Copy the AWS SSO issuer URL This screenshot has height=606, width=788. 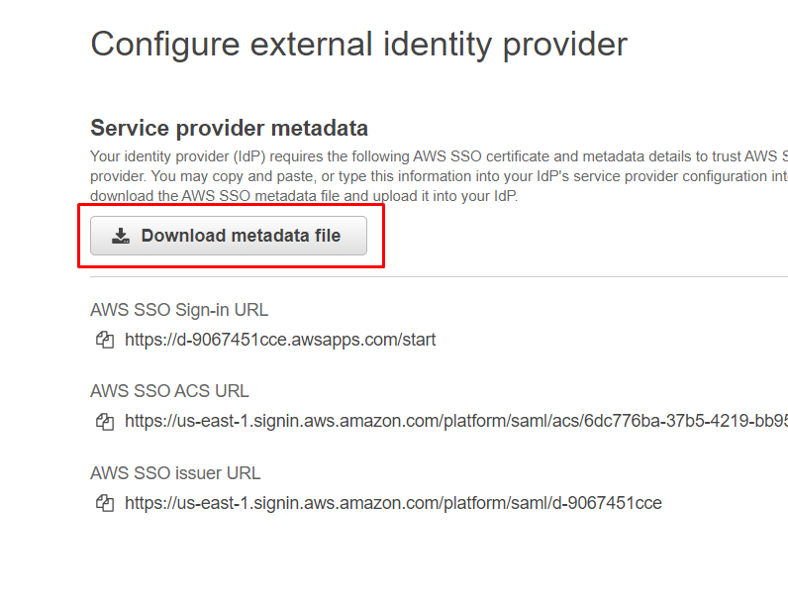click(x=104, y=503)
